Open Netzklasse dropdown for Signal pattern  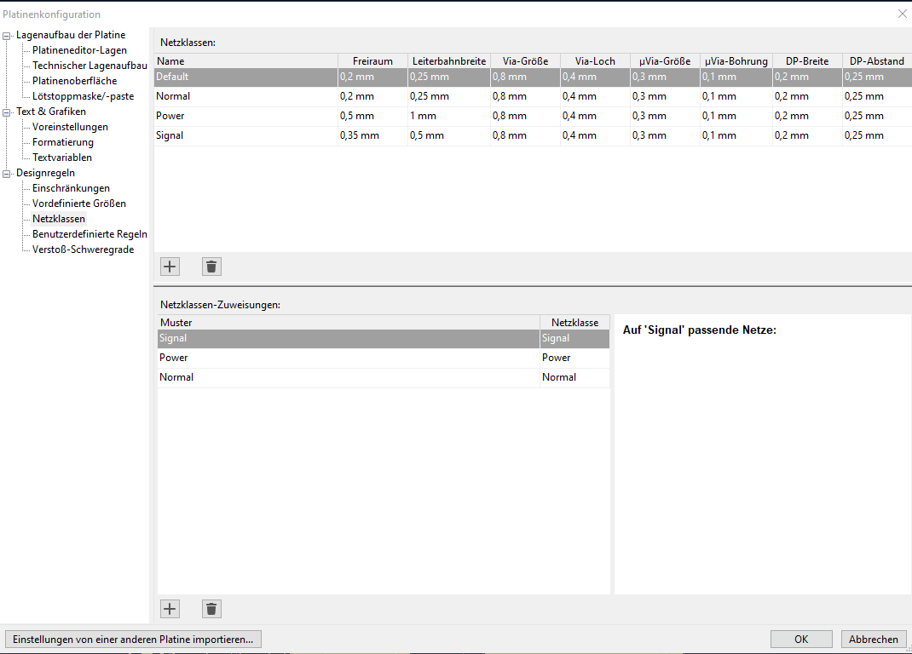coord(574,338)
